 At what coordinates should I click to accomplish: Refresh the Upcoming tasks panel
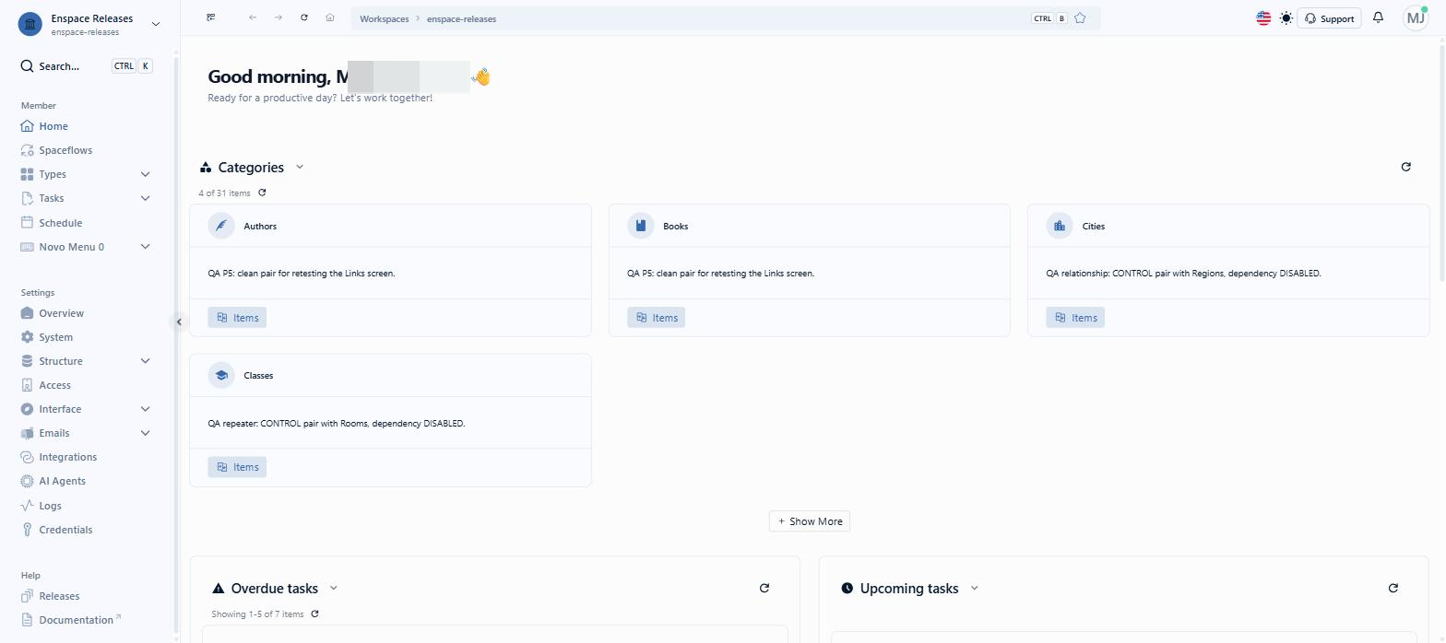pos(1393,588)
